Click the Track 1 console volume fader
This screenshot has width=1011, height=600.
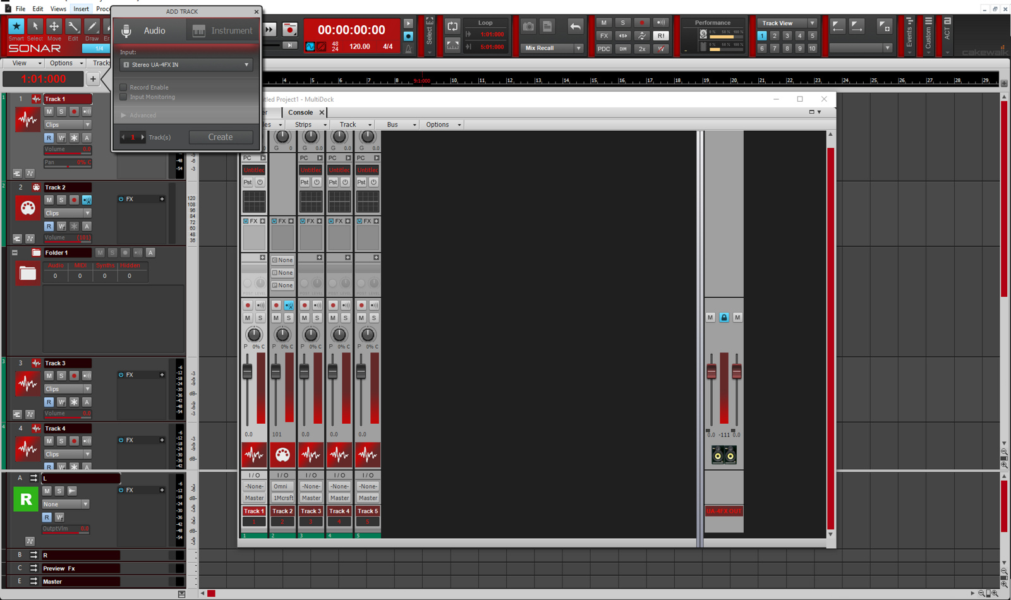tap(247, 371)
